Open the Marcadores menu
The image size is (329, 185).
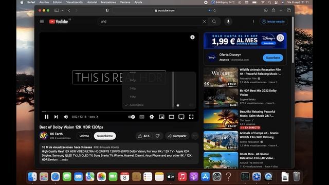click(108, 2)
